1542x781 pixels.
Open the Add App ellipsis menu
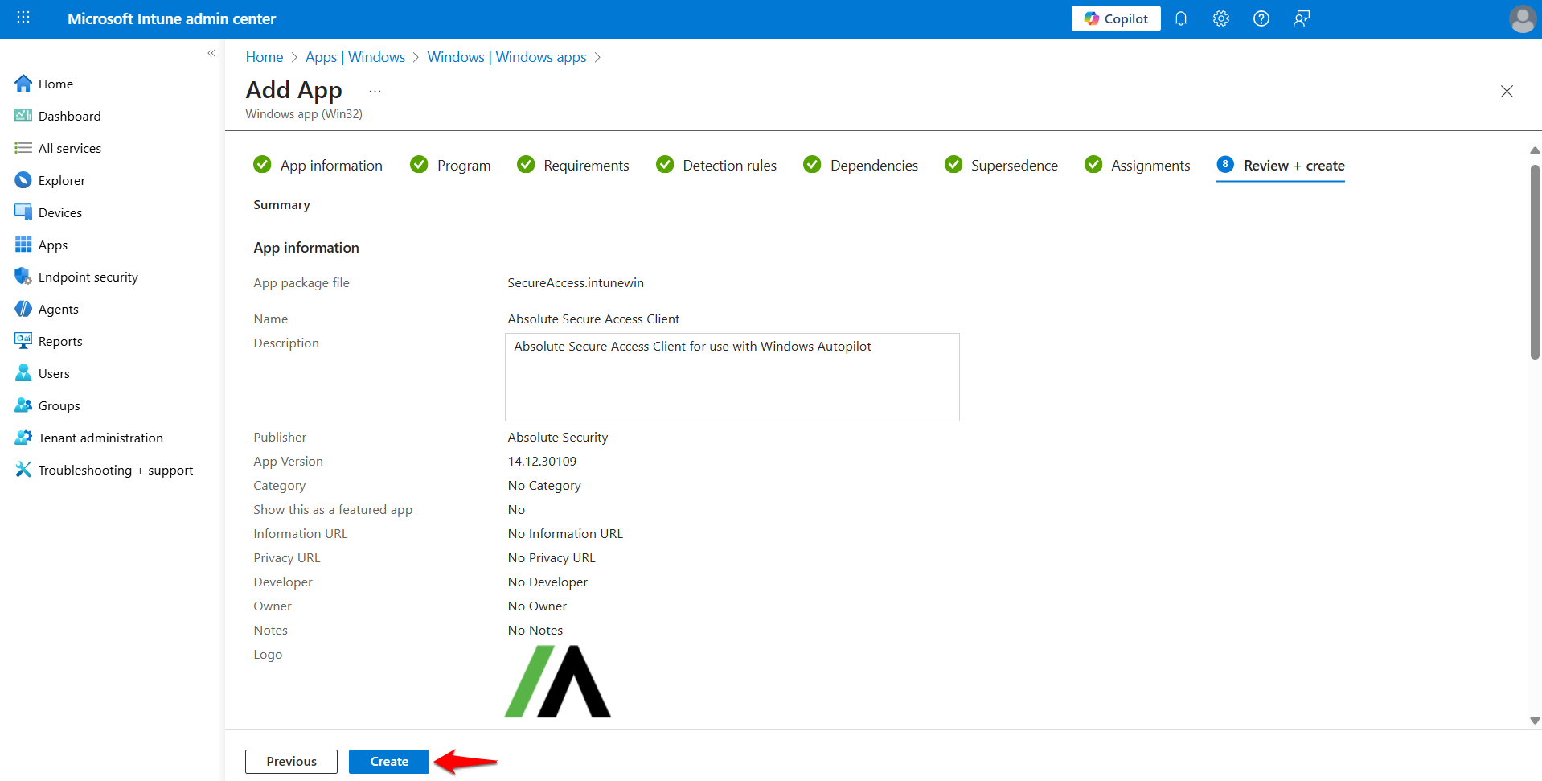tap(375, 91)
